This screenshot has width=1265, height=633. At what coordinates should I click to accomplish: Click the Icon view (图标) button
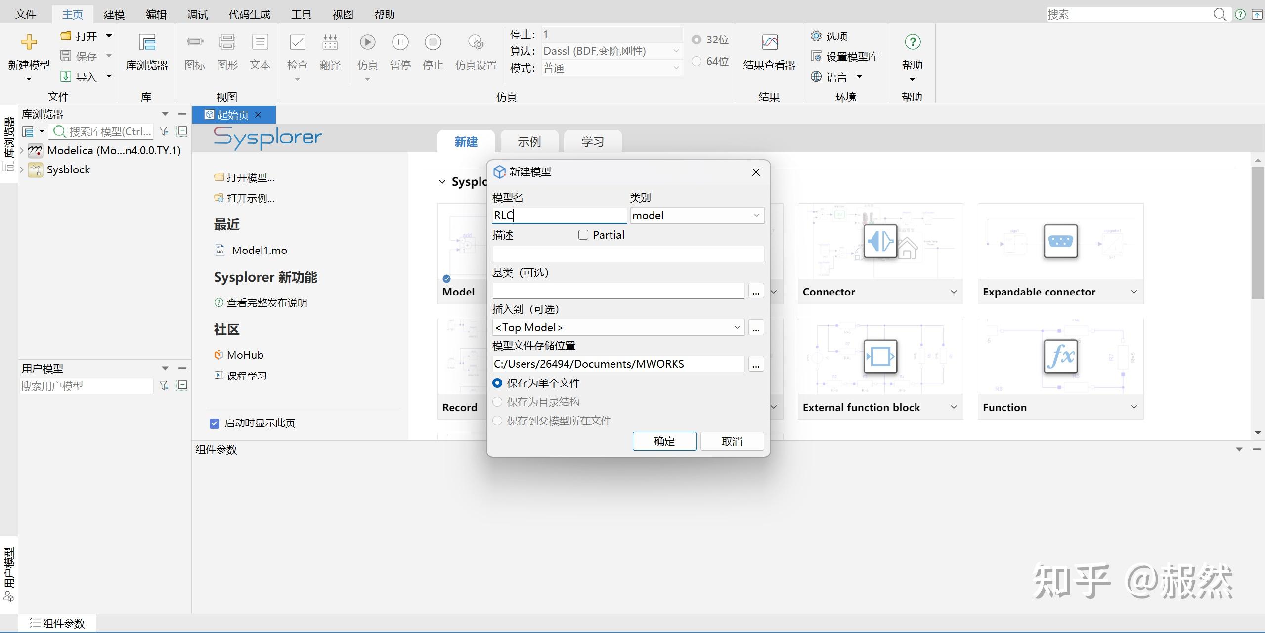(195, 42)
